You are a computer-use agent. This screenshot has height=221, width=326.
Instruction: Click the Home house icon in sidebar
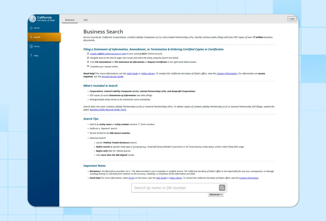[x=31, y=28]
